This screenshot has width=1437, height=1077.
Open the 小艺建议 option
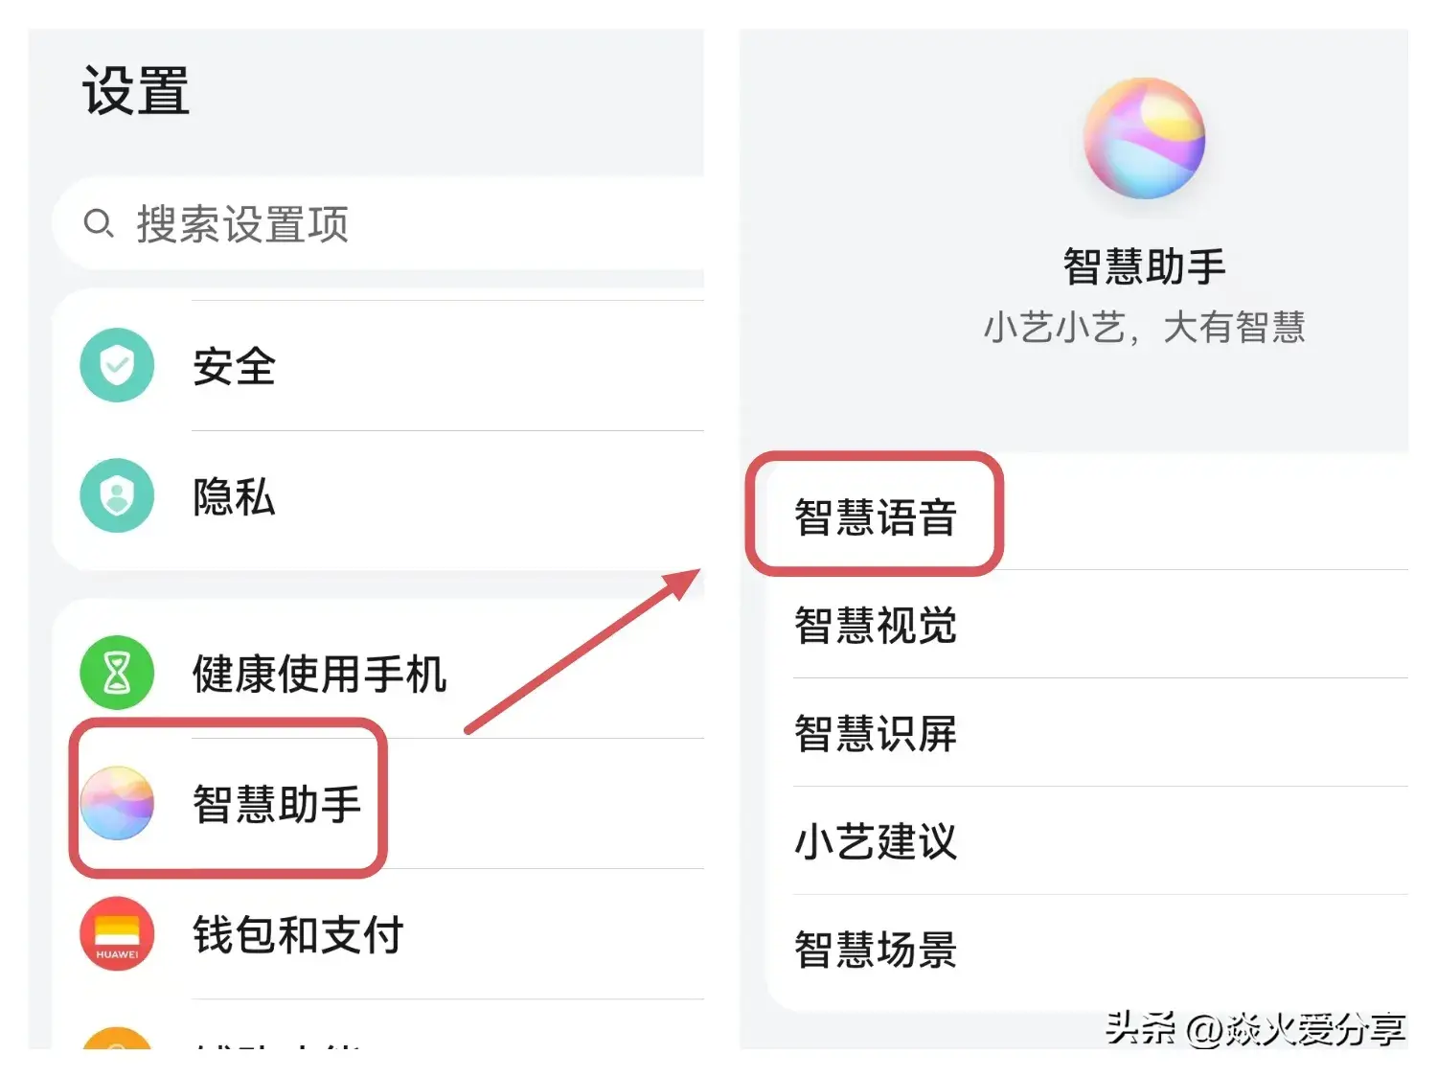click(x=876, y=842)
